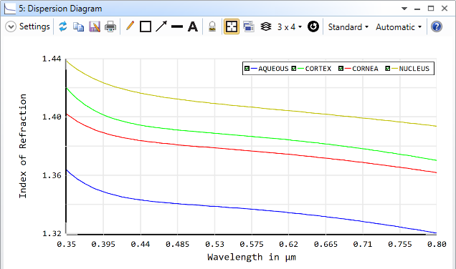The width and height of the screenshot is (456, 269).
Task: Uncheck the CORNEA legend checkbox
Action: 341,69
